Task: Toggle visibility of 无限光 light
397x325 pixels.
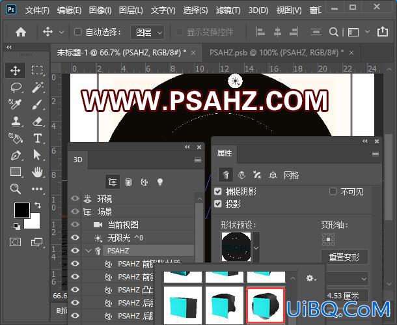Action: pos(75,237)
